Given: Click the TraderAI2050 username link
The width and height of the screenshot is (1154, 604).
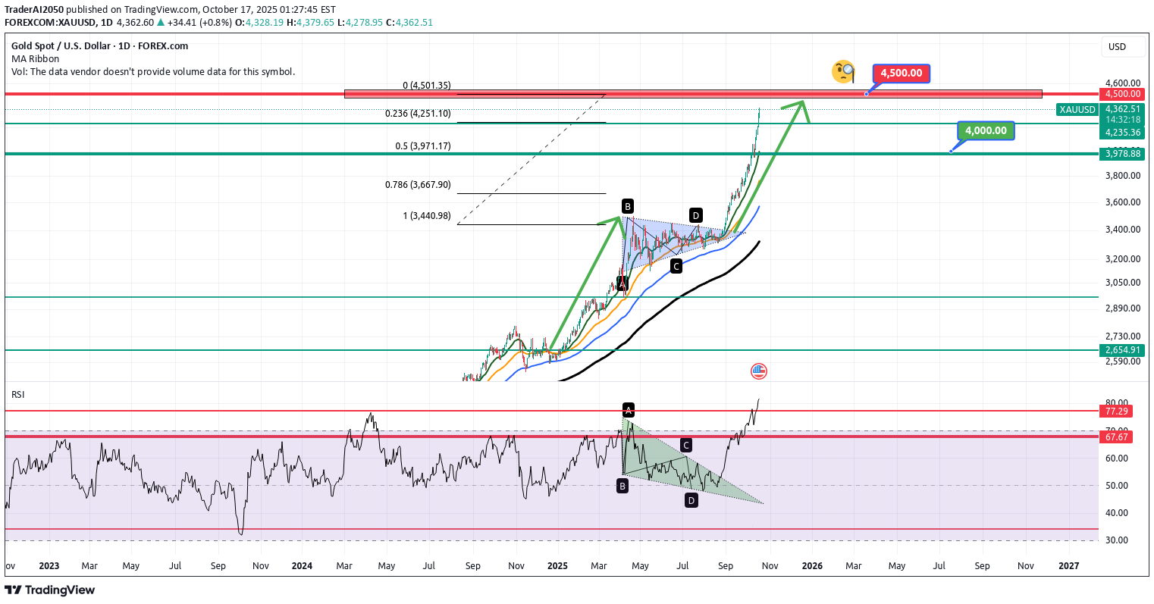Looking at the screenshot, I should pos(34,9).
